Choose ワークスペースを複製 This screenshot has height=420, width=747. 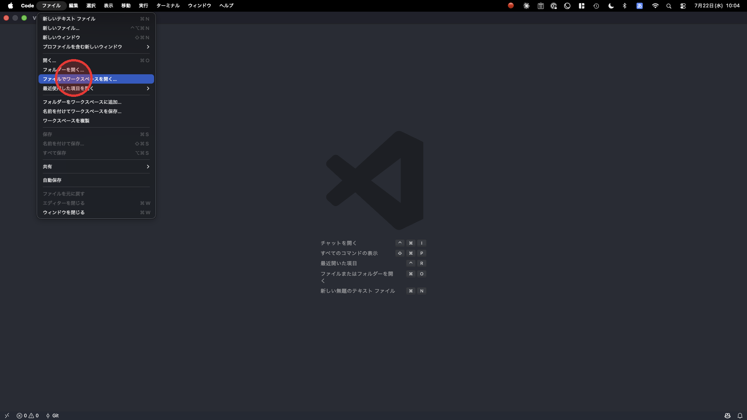[x=96, y=121]
